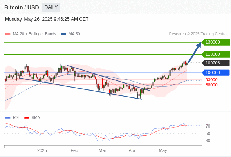Click the 100000 blue pivot tag
Screen dimensions: 231x157
coord(216,73)
